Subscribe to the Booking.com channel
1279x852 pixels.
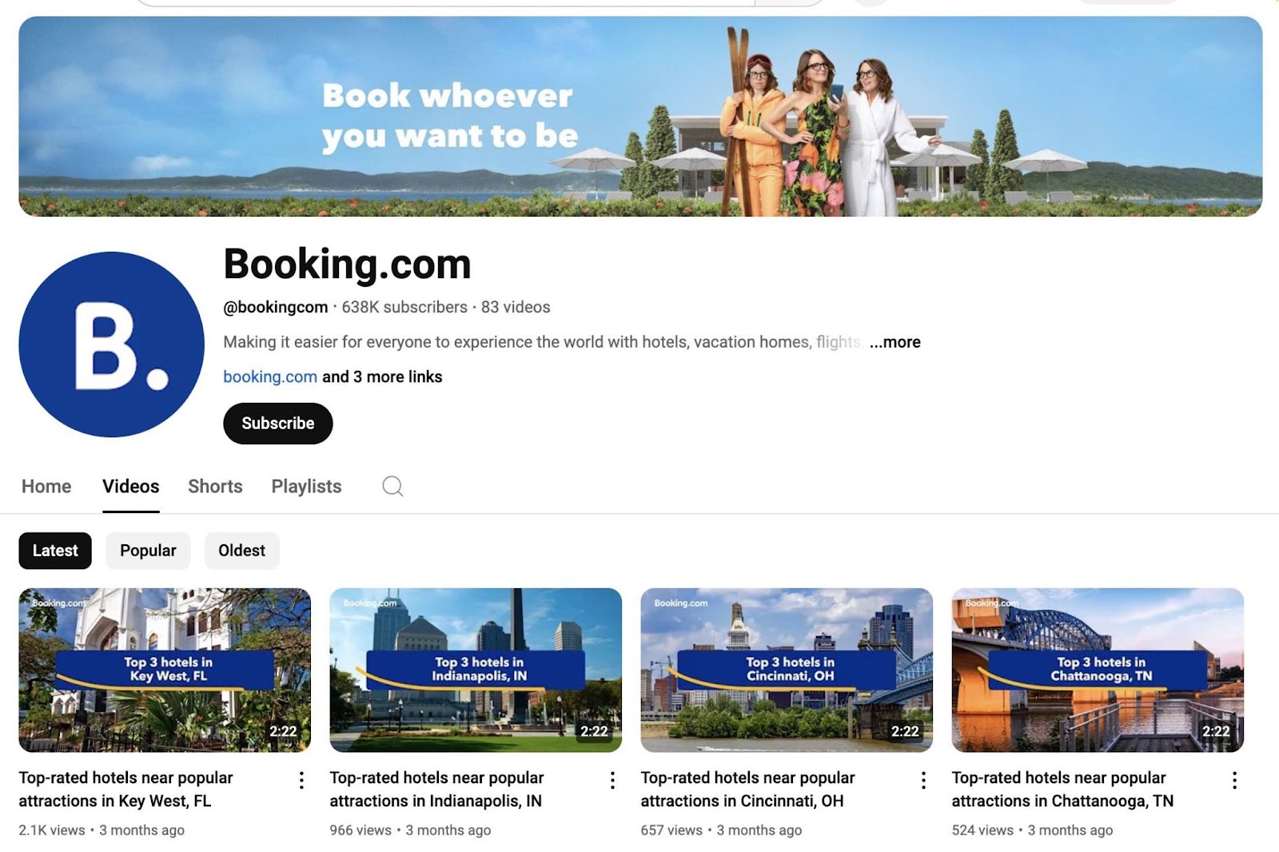tap(277, 424)
